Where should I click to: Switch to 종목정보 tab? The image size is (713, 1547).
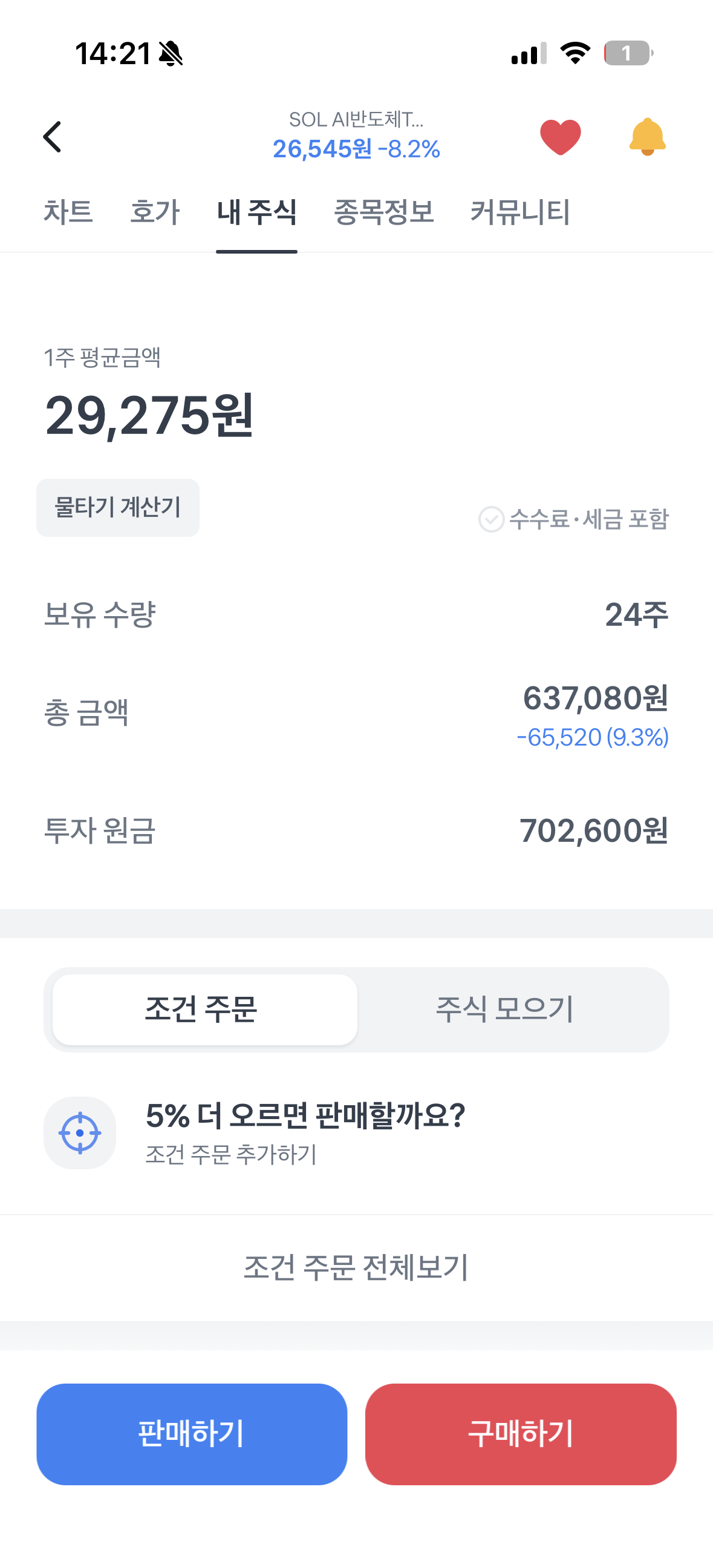click(384, 212)
